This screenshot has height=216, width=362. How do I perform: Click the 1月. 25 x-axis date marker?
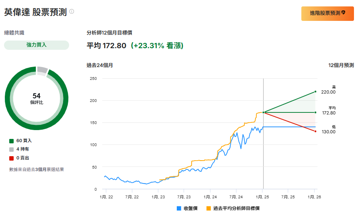point(263,197)
